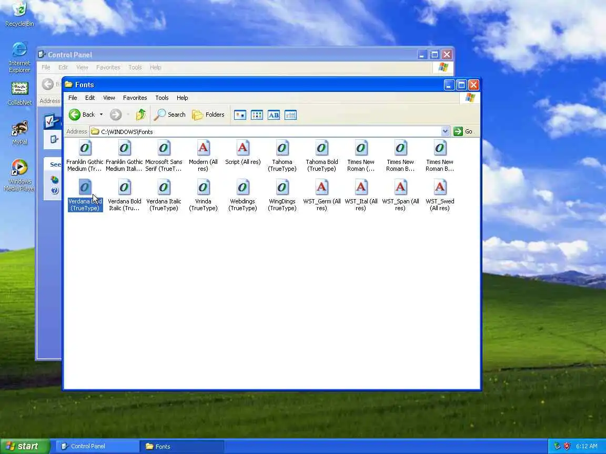Switch to List view in Fonts toolbar
The width and height of the screenshot is (606, 454).
coord(257,115)
